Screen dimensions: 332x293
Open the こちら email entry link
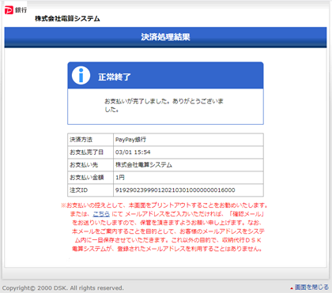(x=101, y=214)
